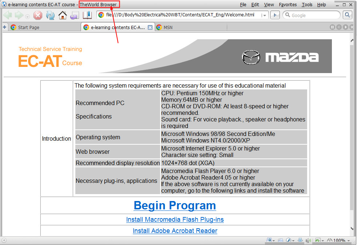Click the 'Introduction' table cell
This screenshot has width=357, height=245.
56,138
